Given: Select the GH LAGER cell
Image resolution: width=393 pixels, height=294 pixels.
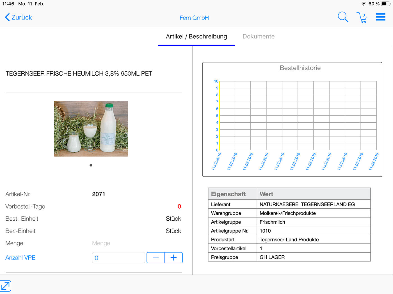Looking at the screenshot, I should [314, 257].
